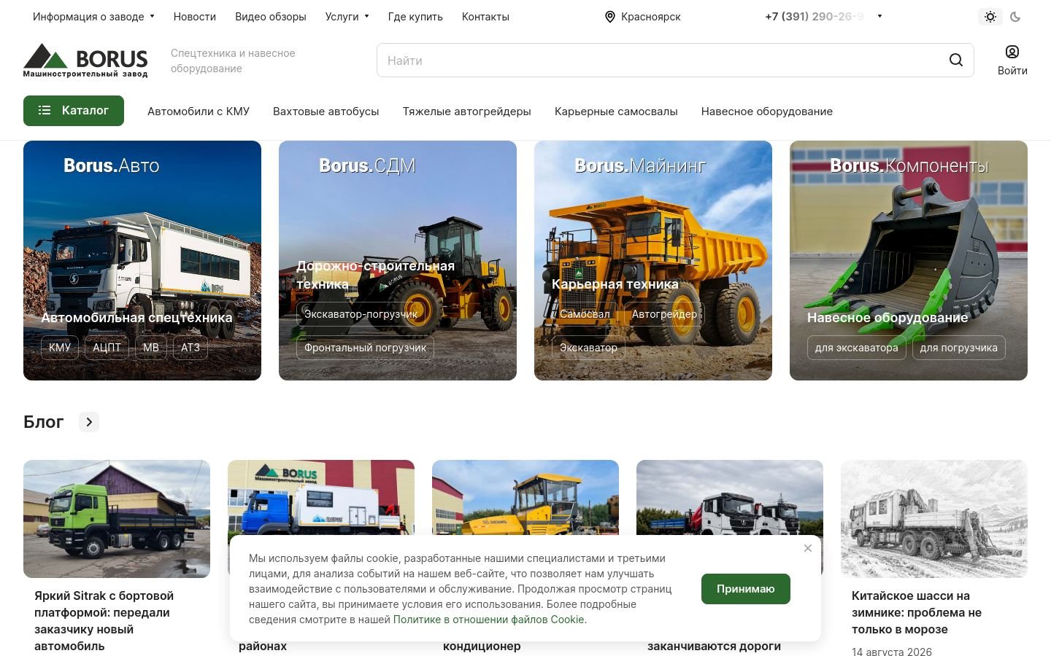Select the Красноярск city link

click(651, 17)
